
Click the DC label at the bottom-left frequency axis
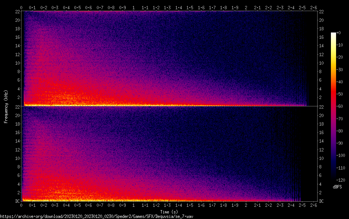coord(17,201)
